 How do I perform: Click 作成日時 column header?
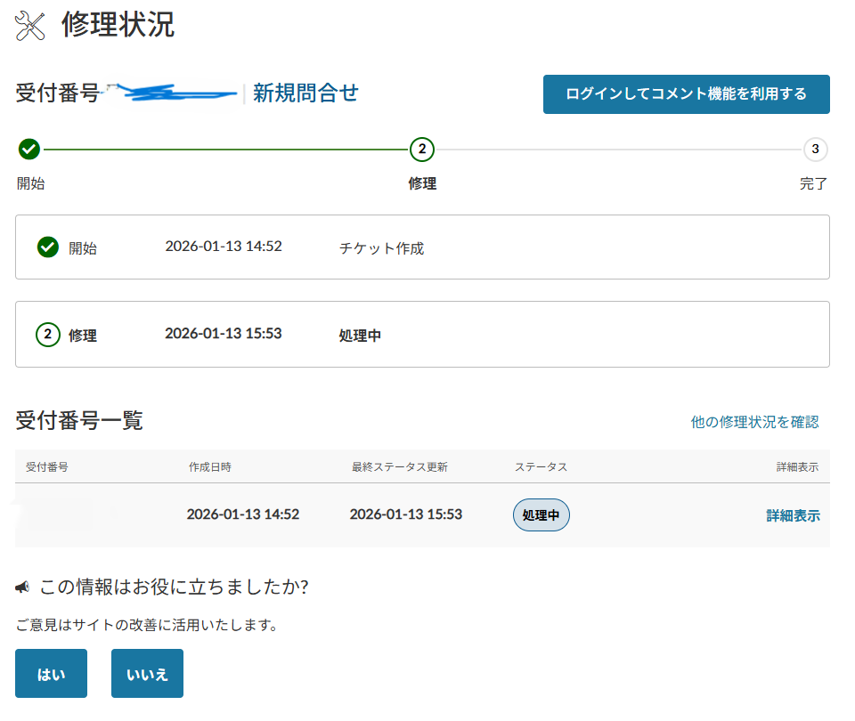click(x=210, y=466)
